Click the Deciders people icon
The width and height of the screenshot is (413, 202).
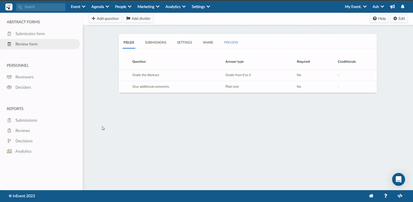click(9, 87)
